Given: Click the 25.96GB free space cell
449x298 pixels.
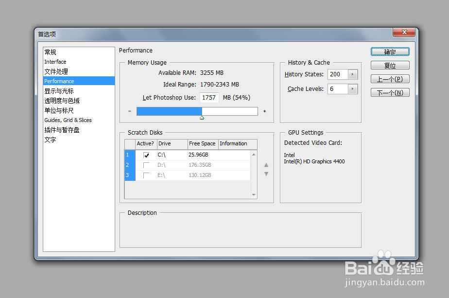Looking at the screenshot, I should point(198,155).
